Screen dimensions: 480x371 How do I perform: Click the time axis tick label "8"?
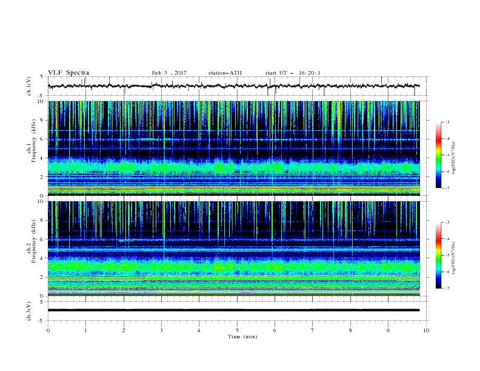[x=350, y=330]
